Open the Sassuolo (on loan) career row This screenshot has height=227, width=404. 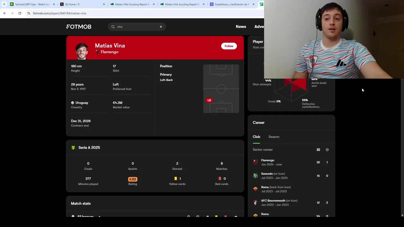click(x=291, y=176)
